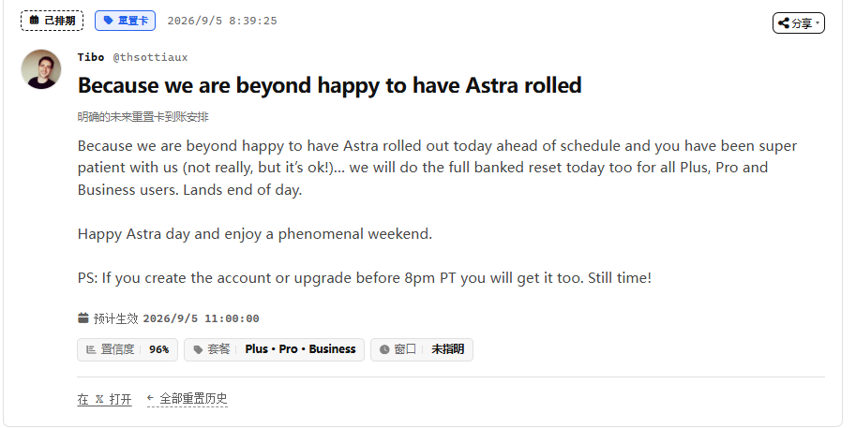Select the 置信度 96% chip
This screenshot has width=856, height=428.
[x=128, y=349]
